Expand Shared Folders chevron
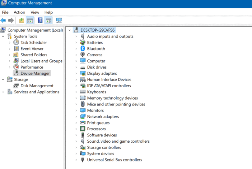 [10, 55]
